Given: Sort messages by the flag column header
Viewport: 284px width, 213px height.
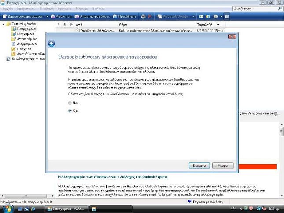Looking at the screenshot, I should tap(71, 25).
